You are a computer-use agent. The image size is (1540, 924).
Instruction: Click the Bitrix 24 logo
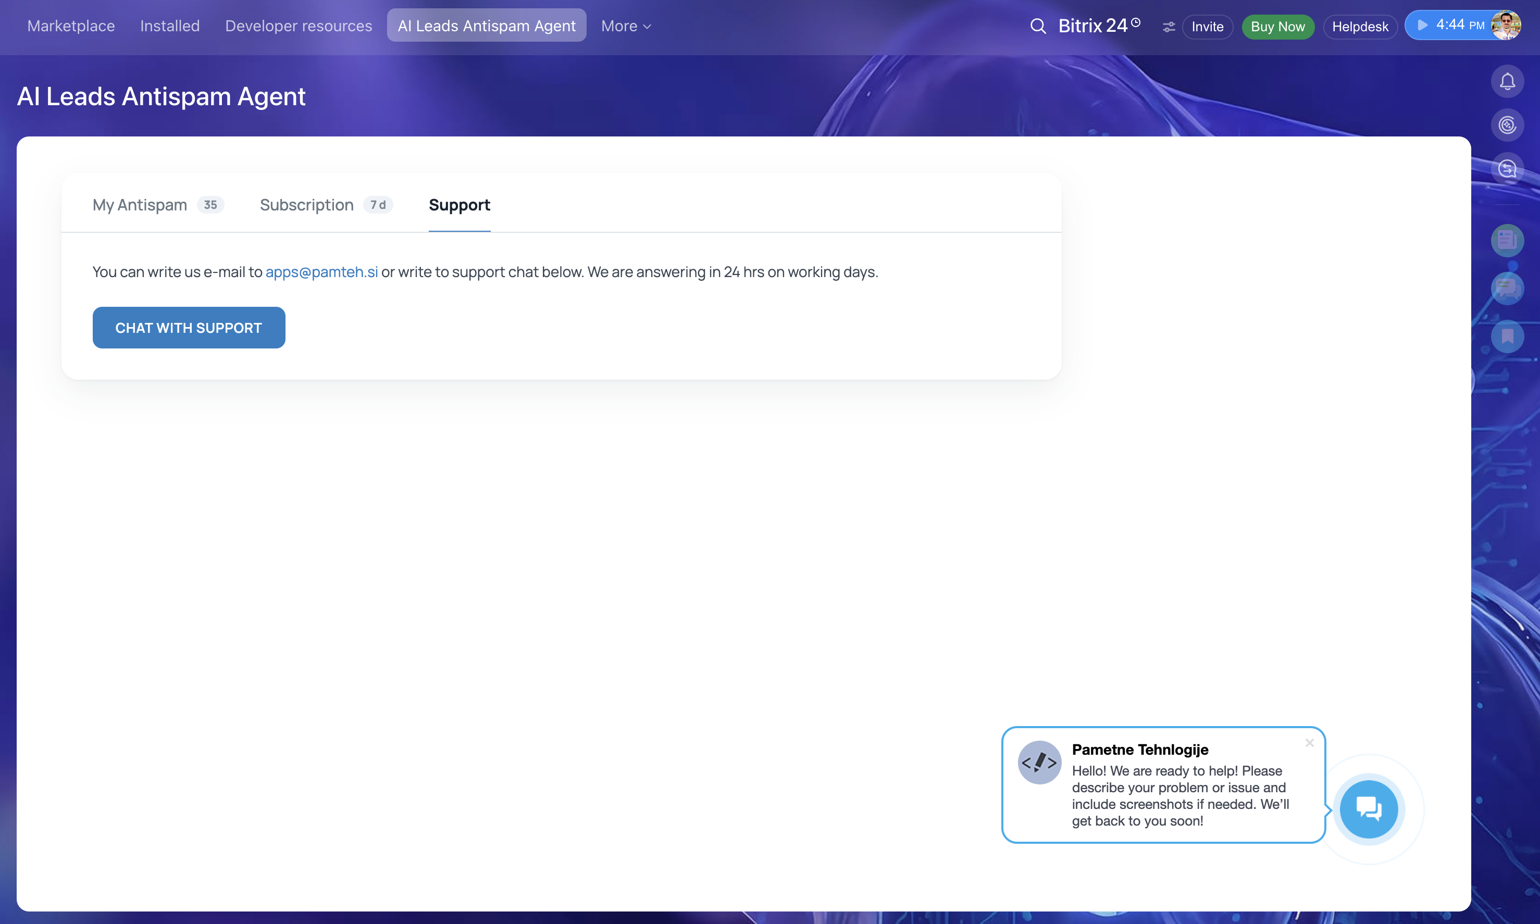tap(1093, 26)
